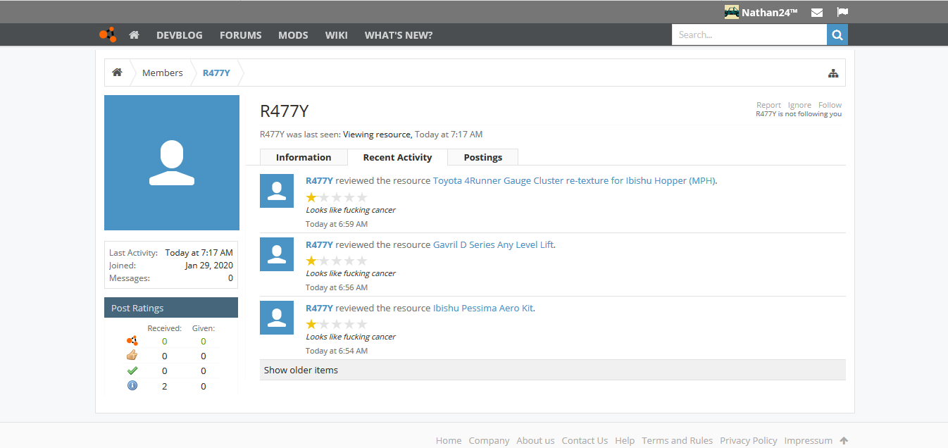Viewport: 948px width, 448px height.
Task: Click Today at 6:56 AM timestamp
Action: (x=337, y=287)
